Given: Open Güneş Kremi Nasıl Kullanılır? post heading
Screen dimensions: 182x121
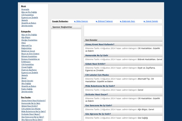Looking at the screenshot, I should [x=100, y=44].
